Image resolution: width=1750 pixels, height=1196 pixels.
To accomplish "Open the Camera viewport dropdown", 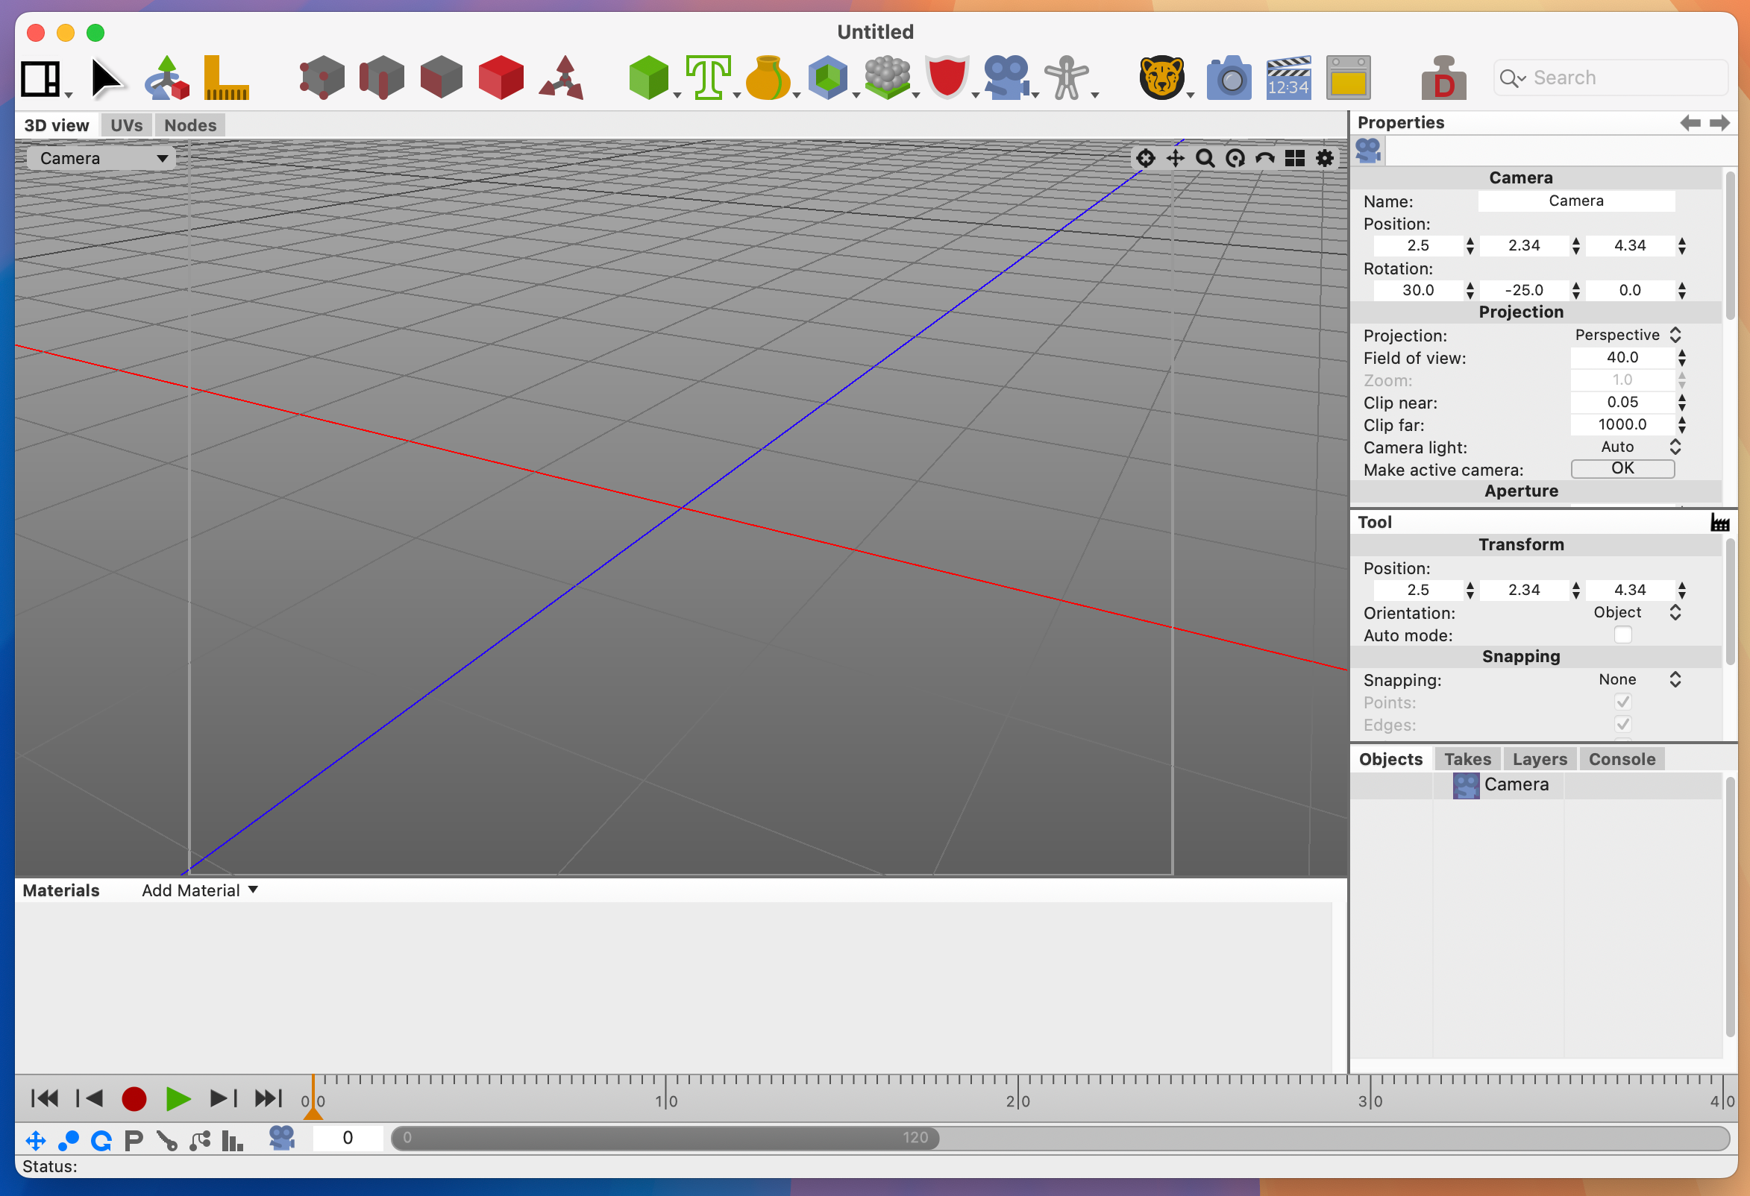I will [x=101, y=158].
